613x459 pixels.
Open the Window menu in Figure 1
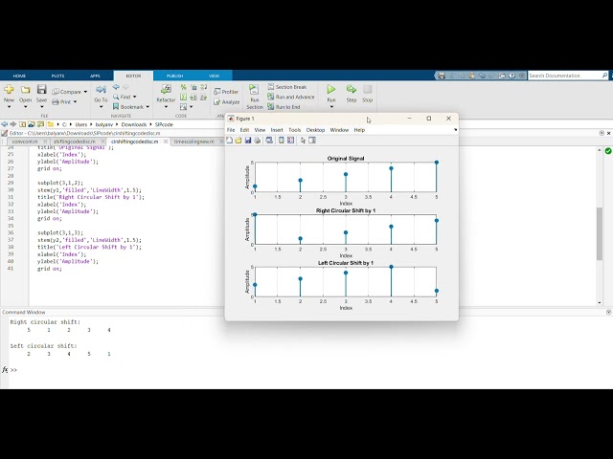pos(339,130)
